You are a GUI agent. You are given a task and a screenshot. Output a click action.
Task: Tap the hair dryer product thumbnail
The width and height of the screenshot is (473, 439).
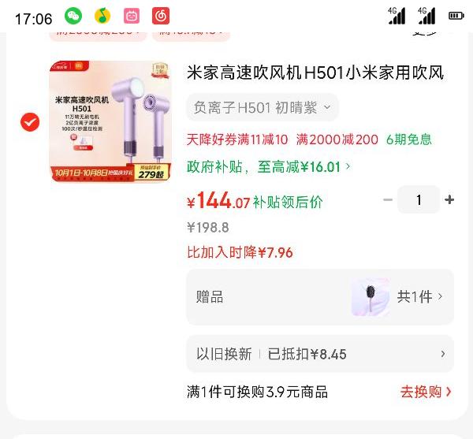click(x=110, y=121)
